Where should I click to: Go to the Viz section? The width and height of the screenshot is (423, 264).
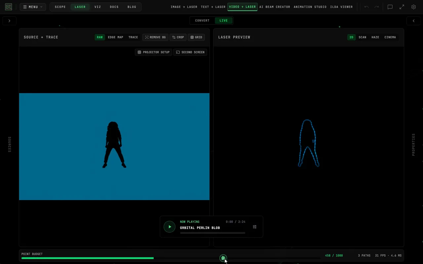tap(98, 7)
